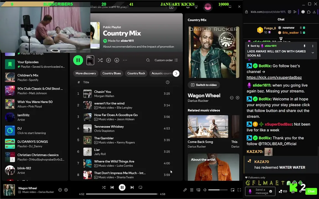Open 90s Club Classic & Old Skool playlist
The width and height of the screenshot is (319, 199).
(x=35, y=91)
